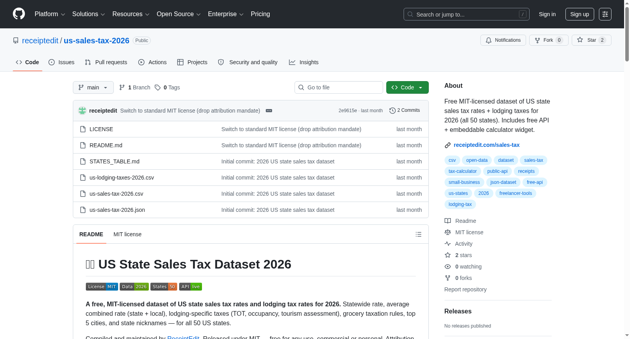This screenshot has height=339, width=630.
Task: Expand the Enterprise menu
Action: pyautogui.click(x=226, y=14)
